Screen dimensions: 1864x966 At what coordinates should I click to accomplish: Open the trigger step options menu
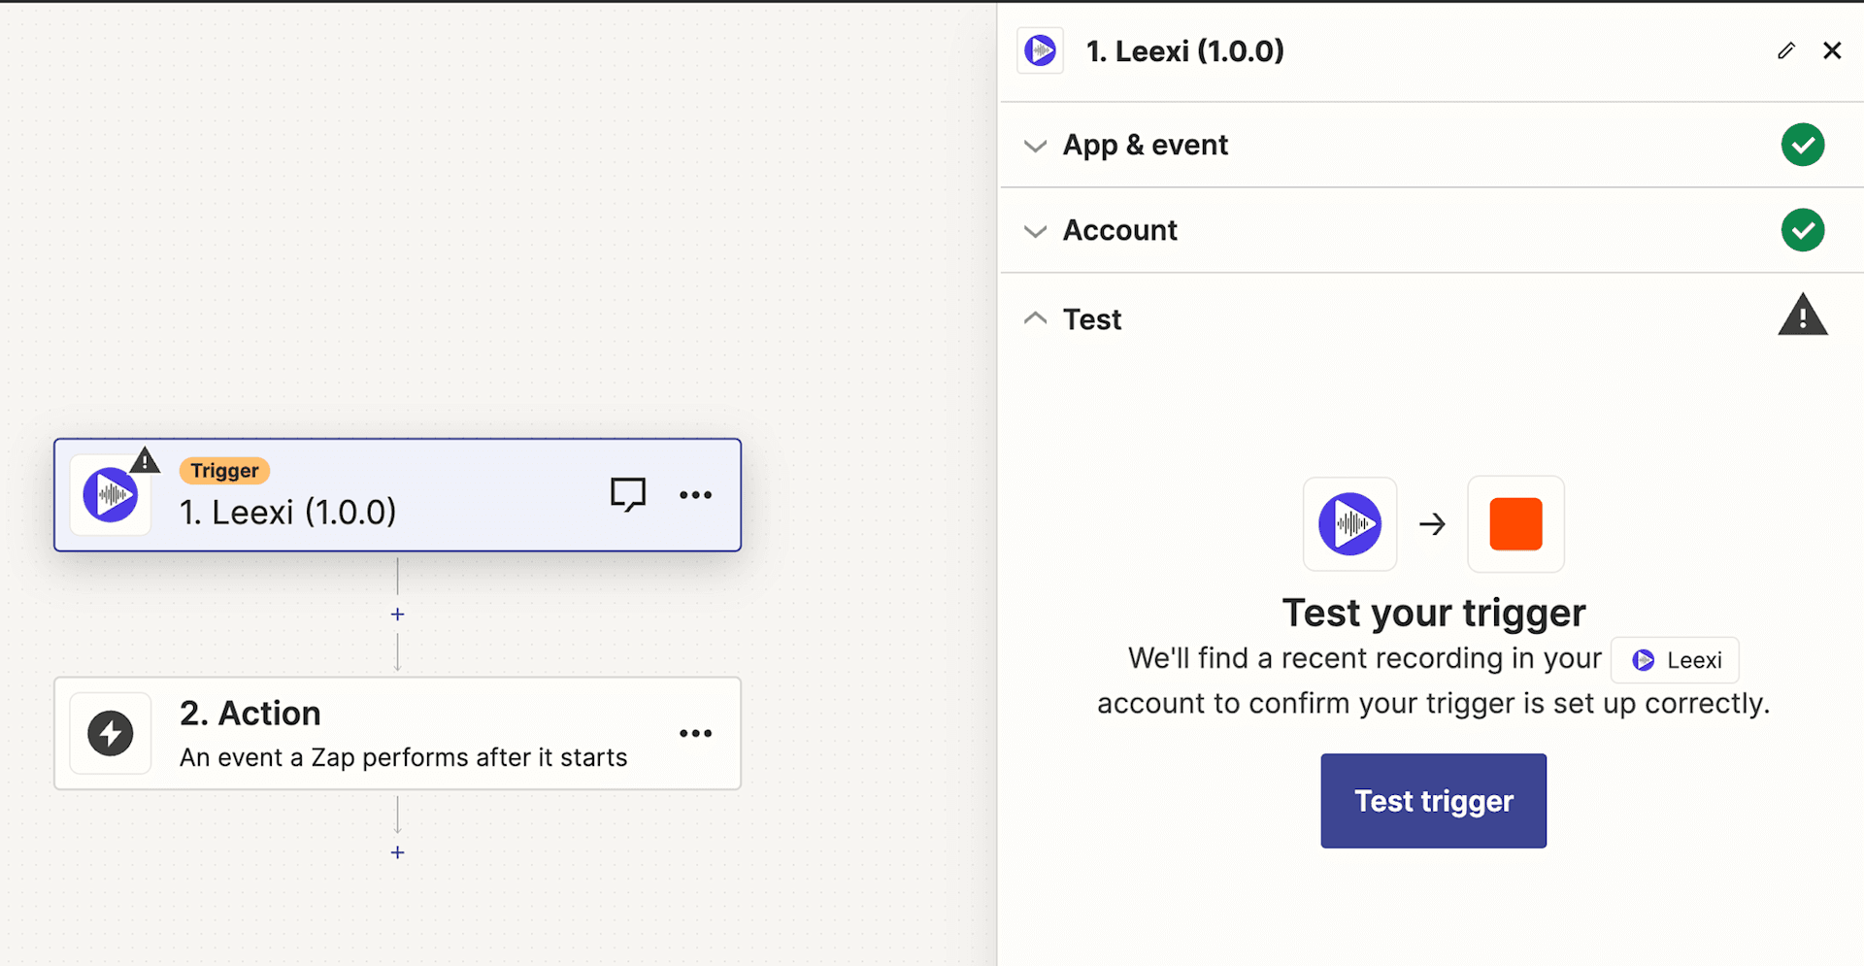click(x=695, y=494)
